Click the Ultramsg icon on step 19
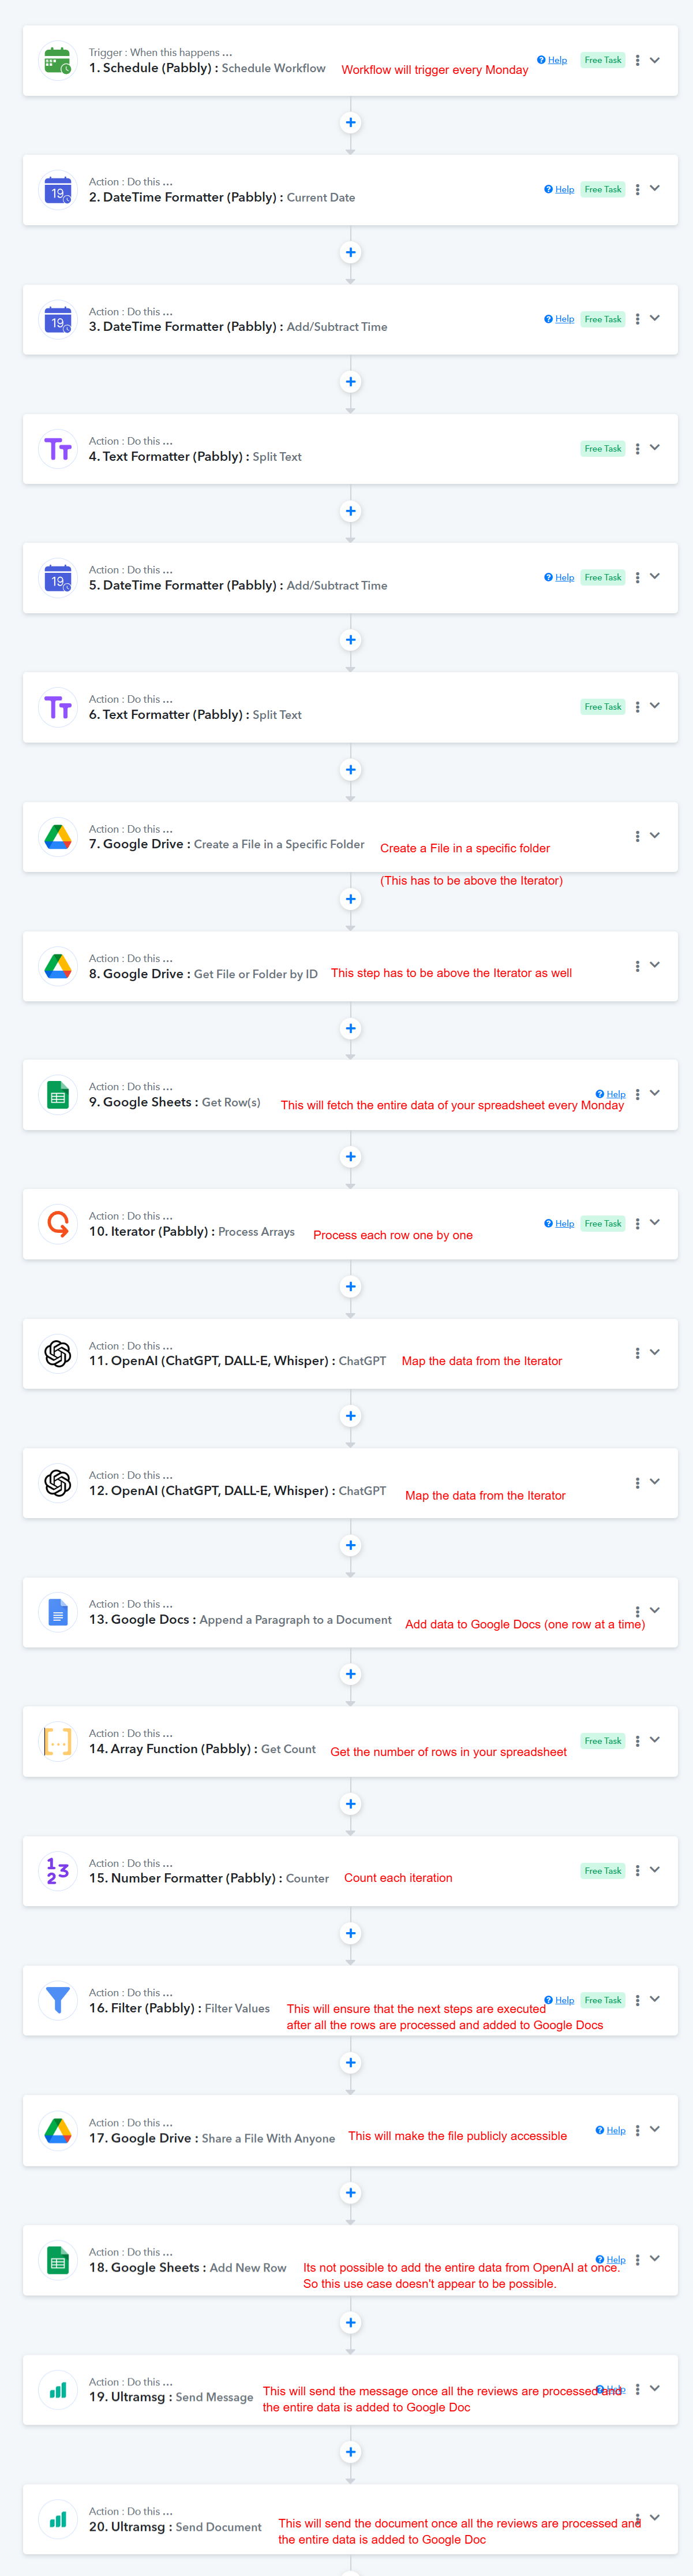 pyautogui.click(x=58, y=2389)
